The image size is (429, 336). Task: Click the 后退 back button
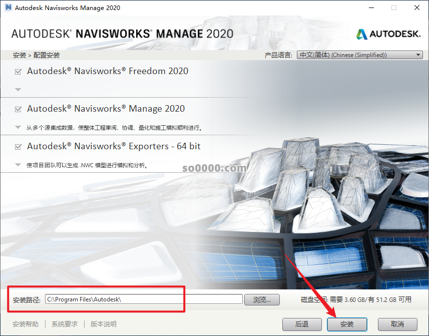tap(302, 324)
